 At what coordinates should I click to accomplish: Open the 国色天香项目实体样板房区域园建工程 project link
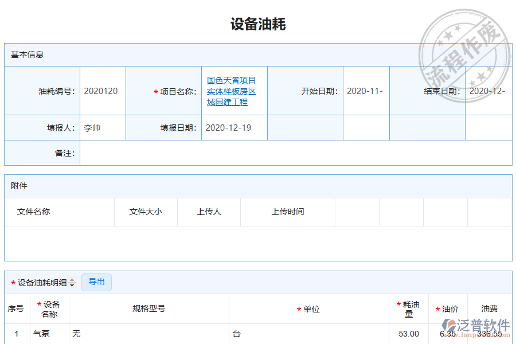(x=230, y=91)
